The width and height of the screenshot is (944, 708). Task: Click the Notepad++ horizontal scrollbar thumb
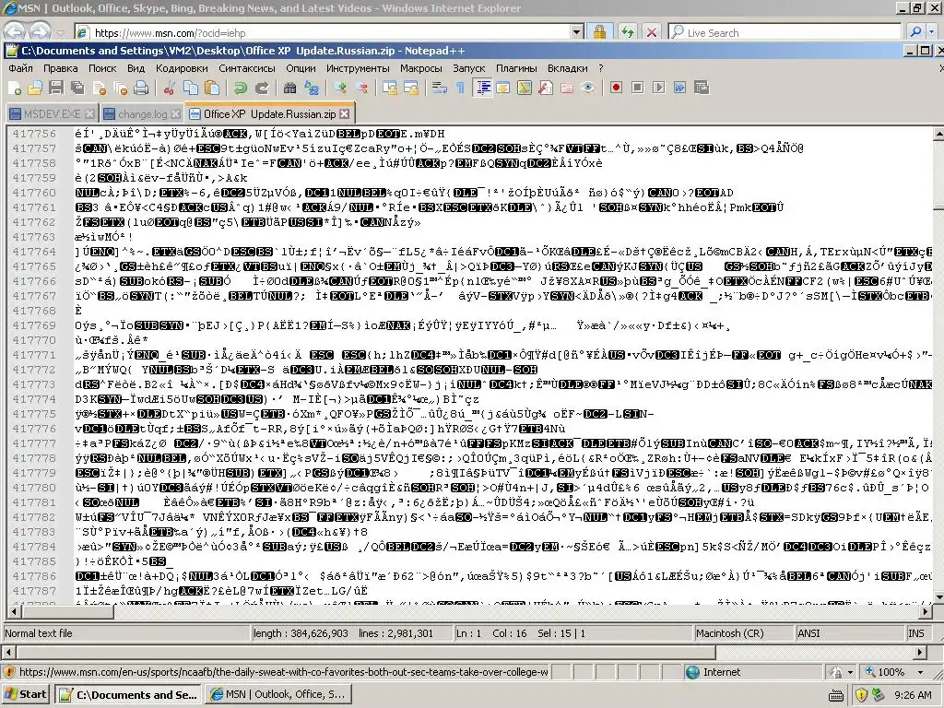[66, 612]
